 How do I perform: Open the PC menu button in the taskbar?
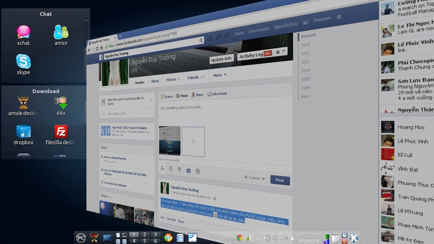click(x=81, y=238)
